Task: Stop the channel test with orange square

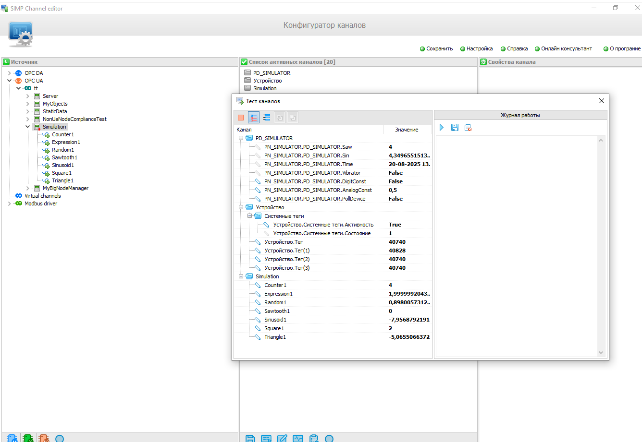Action: 241,117
